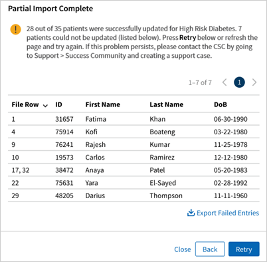Go to the previous page arrow
This screenshot has height=262, width=267.
tap(224, 82)
